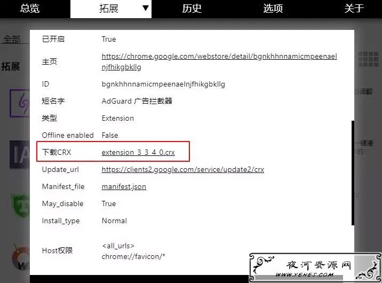382x283 pixels.
Task: Expand the 拓展 tab dropdown arrow
Action: 146,9
